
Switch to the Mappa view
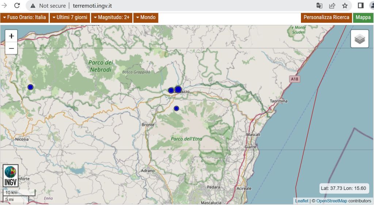pyautogui.click(x=363, y=18)
